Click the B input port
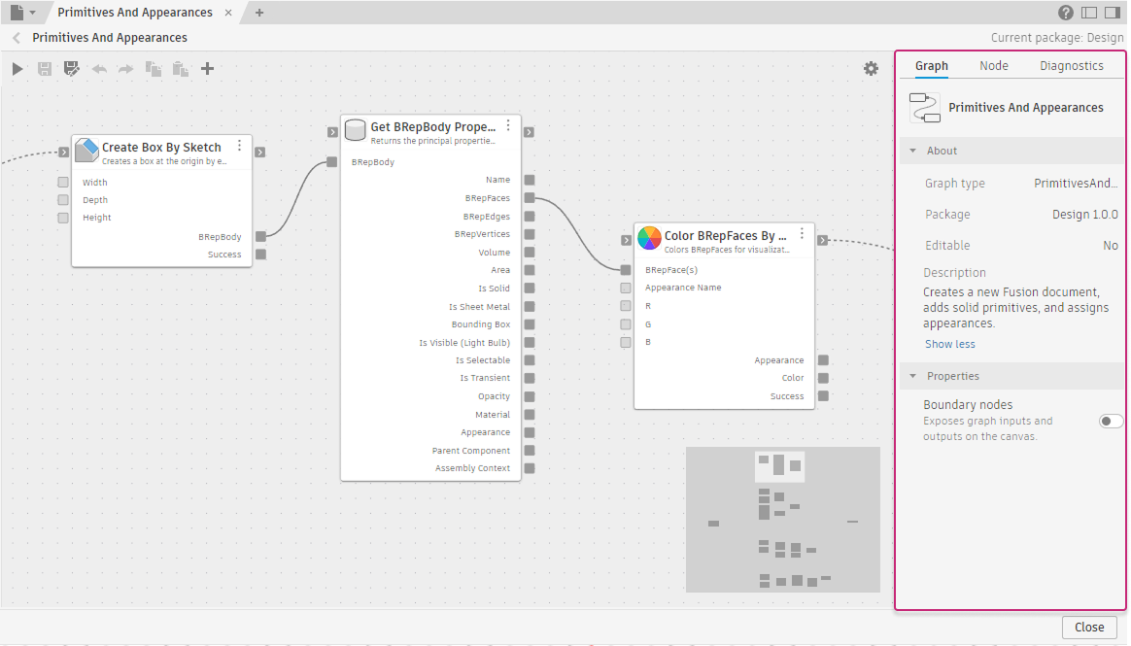 click(x=626, y=343)
